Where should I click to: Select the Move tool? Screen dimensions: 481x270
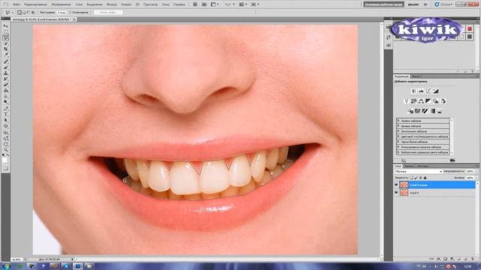pyautogui.click(x=6, y=26)
